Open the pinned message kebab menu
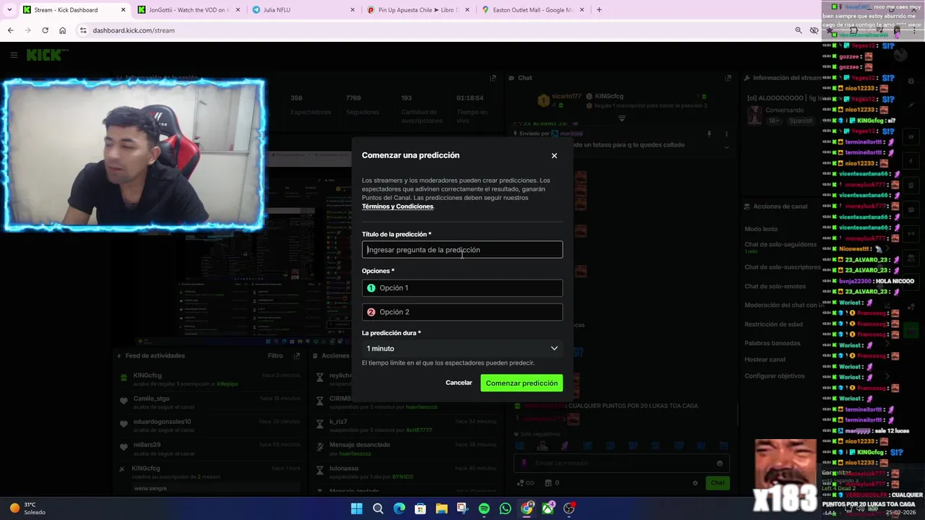Viewport: 925px width, 520px height. coord(726,134)
